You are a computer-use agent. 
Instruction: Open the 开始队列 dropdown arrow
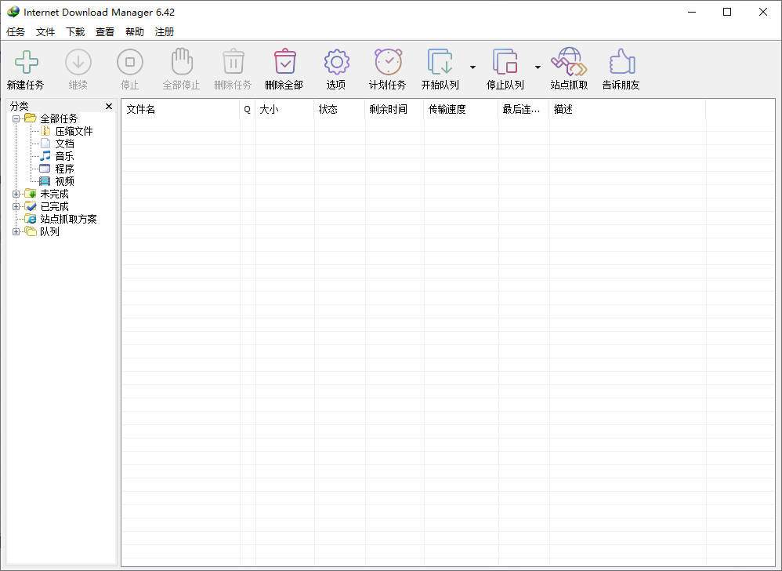pyautogui.click(x=472, y=67)
